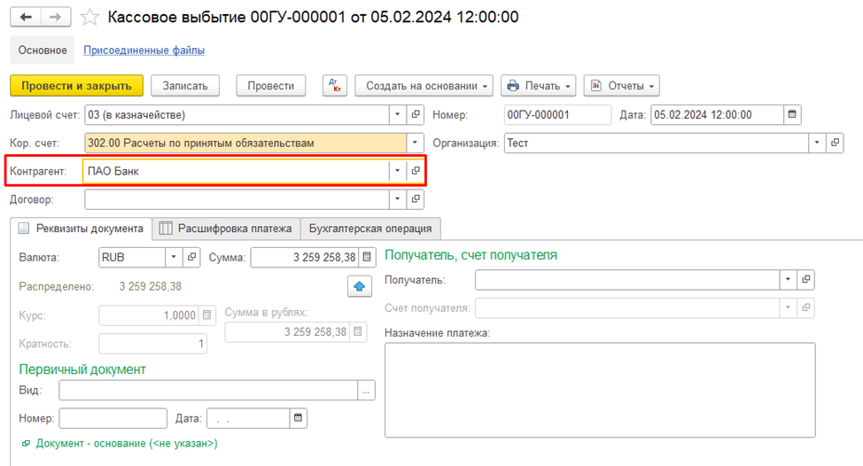This screenshot has width=863, height=466.
Task: Click the Лицевой счет field
Action: [237, 114]
